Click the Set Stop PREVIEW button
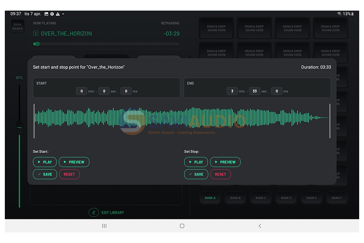The width and height of the screenshot is (364, 243). coord(225,162)
